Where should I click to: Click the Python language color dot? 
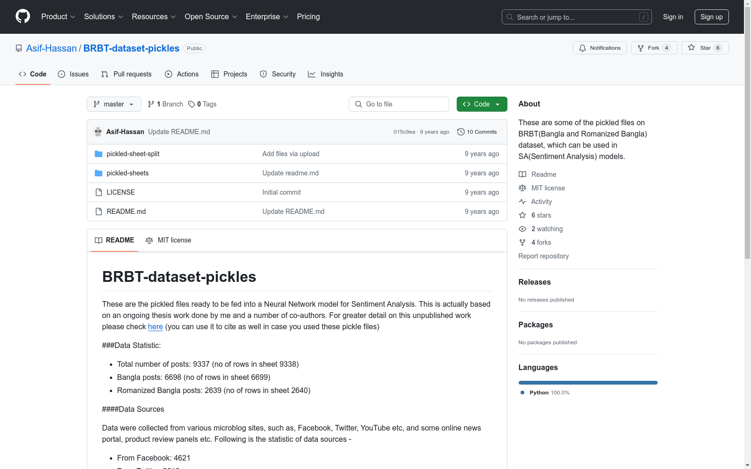point(522,393)
